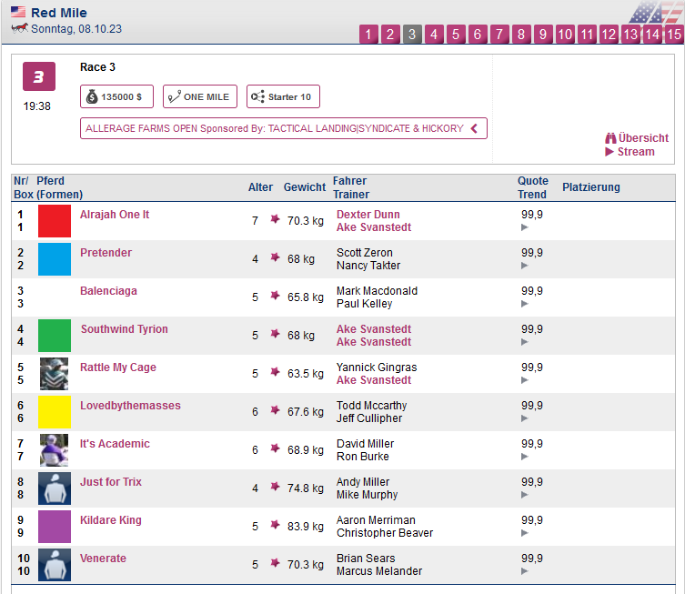
Task: Go to race 12 tab
Action: (609, 34)
